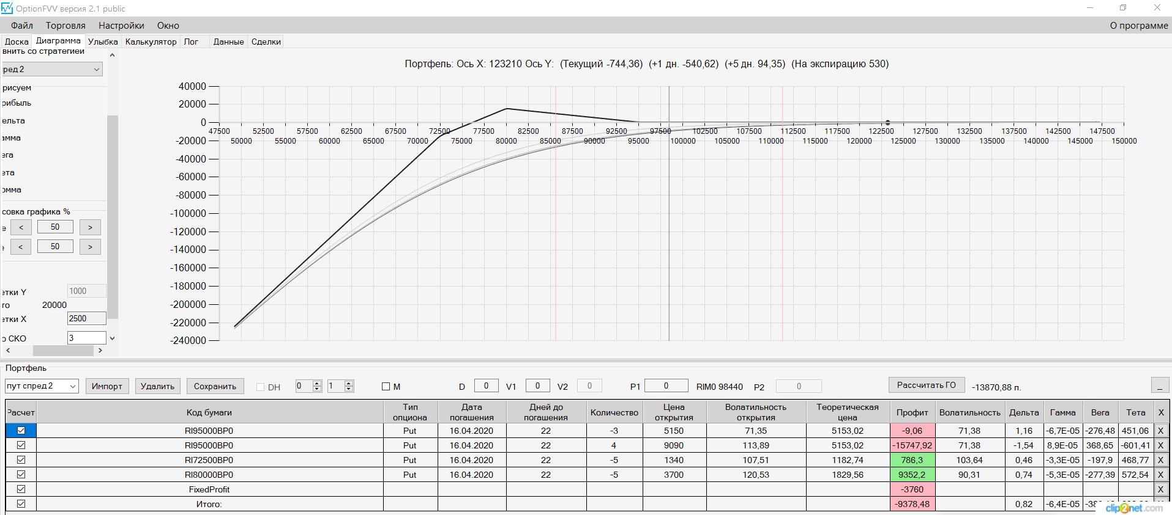Viewport: 1172px width, 515px height.
Task: Click the D input field
Action: [x=486, y=385]
